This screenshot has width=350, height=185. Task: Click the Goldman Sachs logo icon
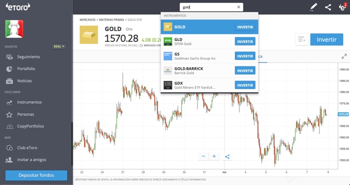click(x=168, y=56)
